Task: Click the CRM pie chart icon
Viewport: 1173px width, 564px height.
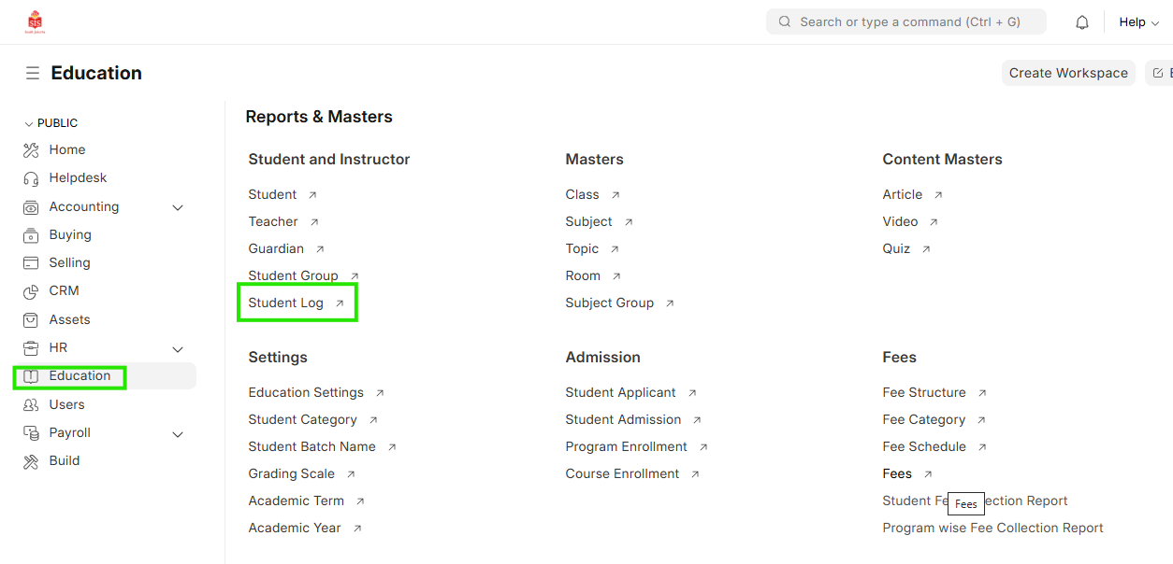Action: point(31,291)
